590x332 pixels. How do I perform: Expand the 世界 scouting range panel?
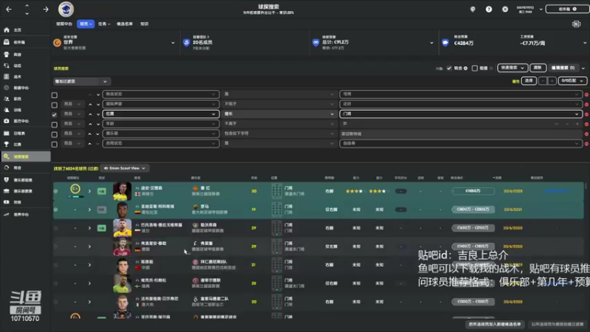[x=173, y=43]
